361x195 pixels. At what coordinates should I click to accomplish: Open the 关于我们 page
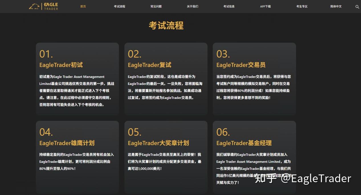193,6
